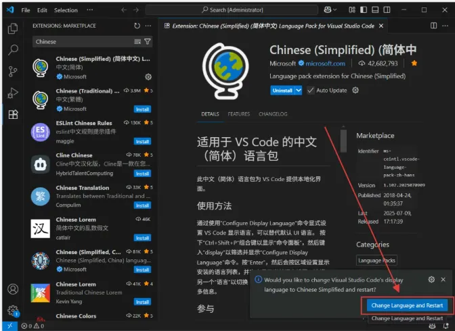Open Source Control view

[x=13, y=71]
